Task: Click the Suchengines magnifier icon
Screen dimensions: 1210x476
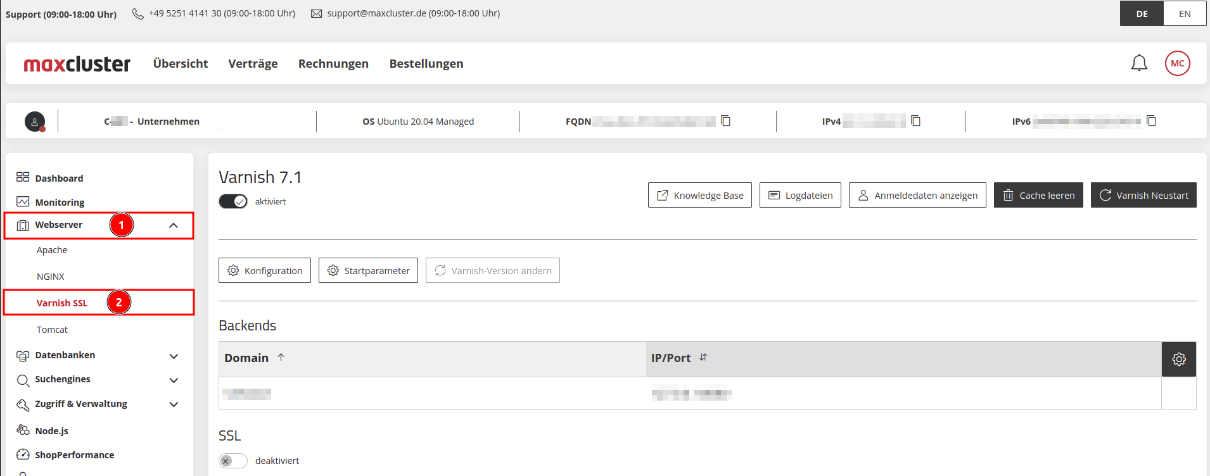Action: (x=23, y=380)
